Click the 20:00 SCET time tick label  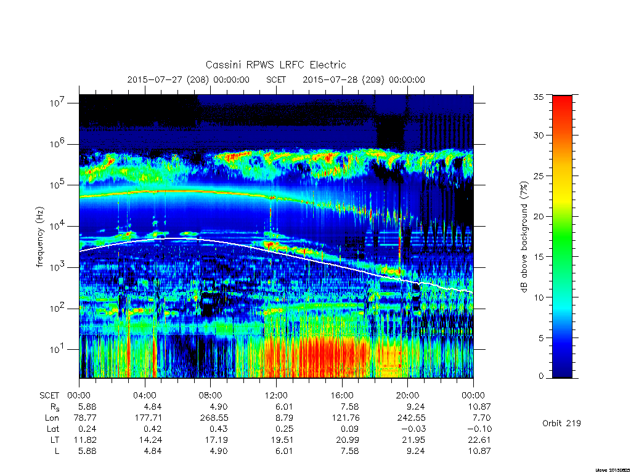click(x=407, y=395)
